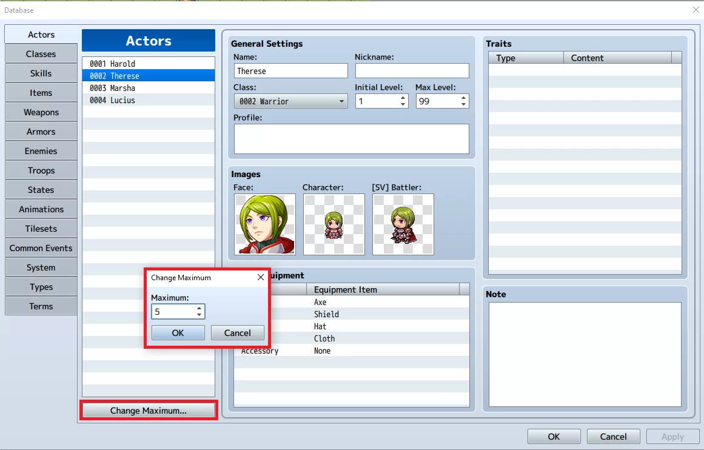This screenshot has height=450, width=704.
Task: Increase Initial Level with up arrow
Action: pyautogui.click(x=403, y=98)
